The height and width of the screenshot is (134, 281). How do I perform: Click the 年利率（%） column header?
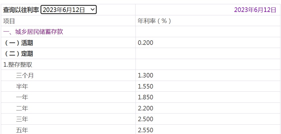[x=154, y=21]
